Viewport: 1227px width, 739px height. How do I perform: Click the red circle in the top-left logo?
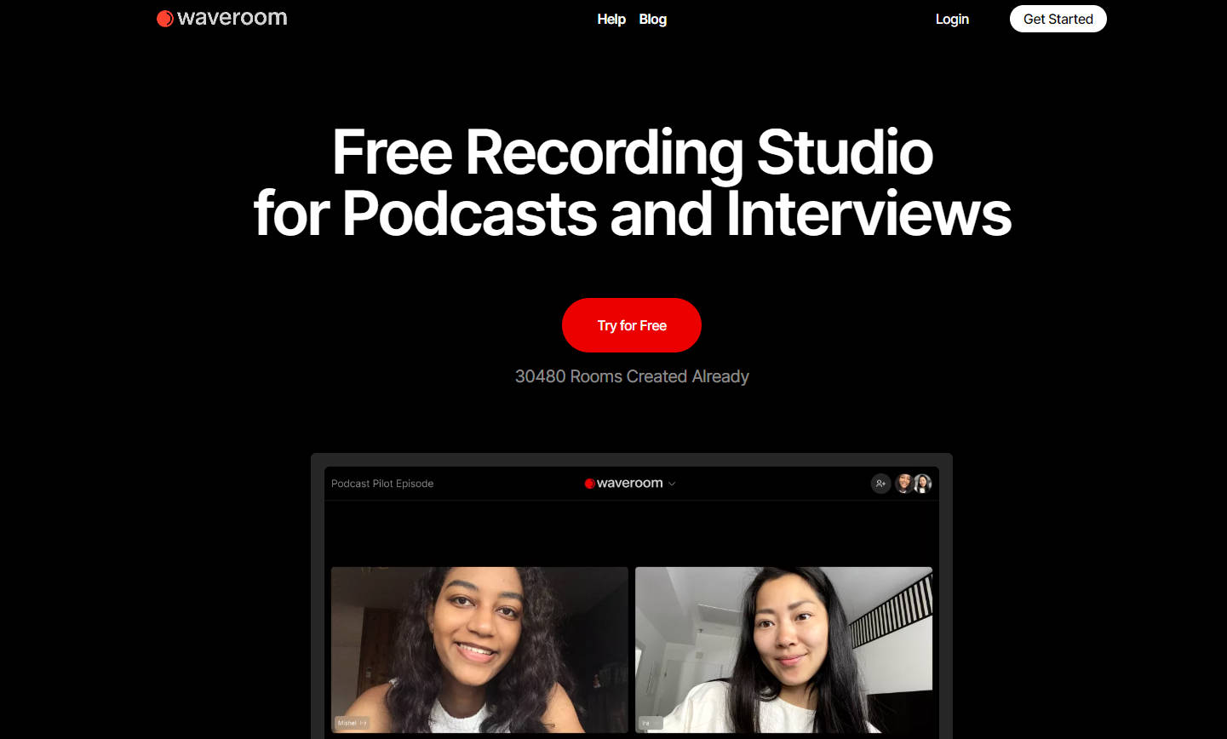165,19
